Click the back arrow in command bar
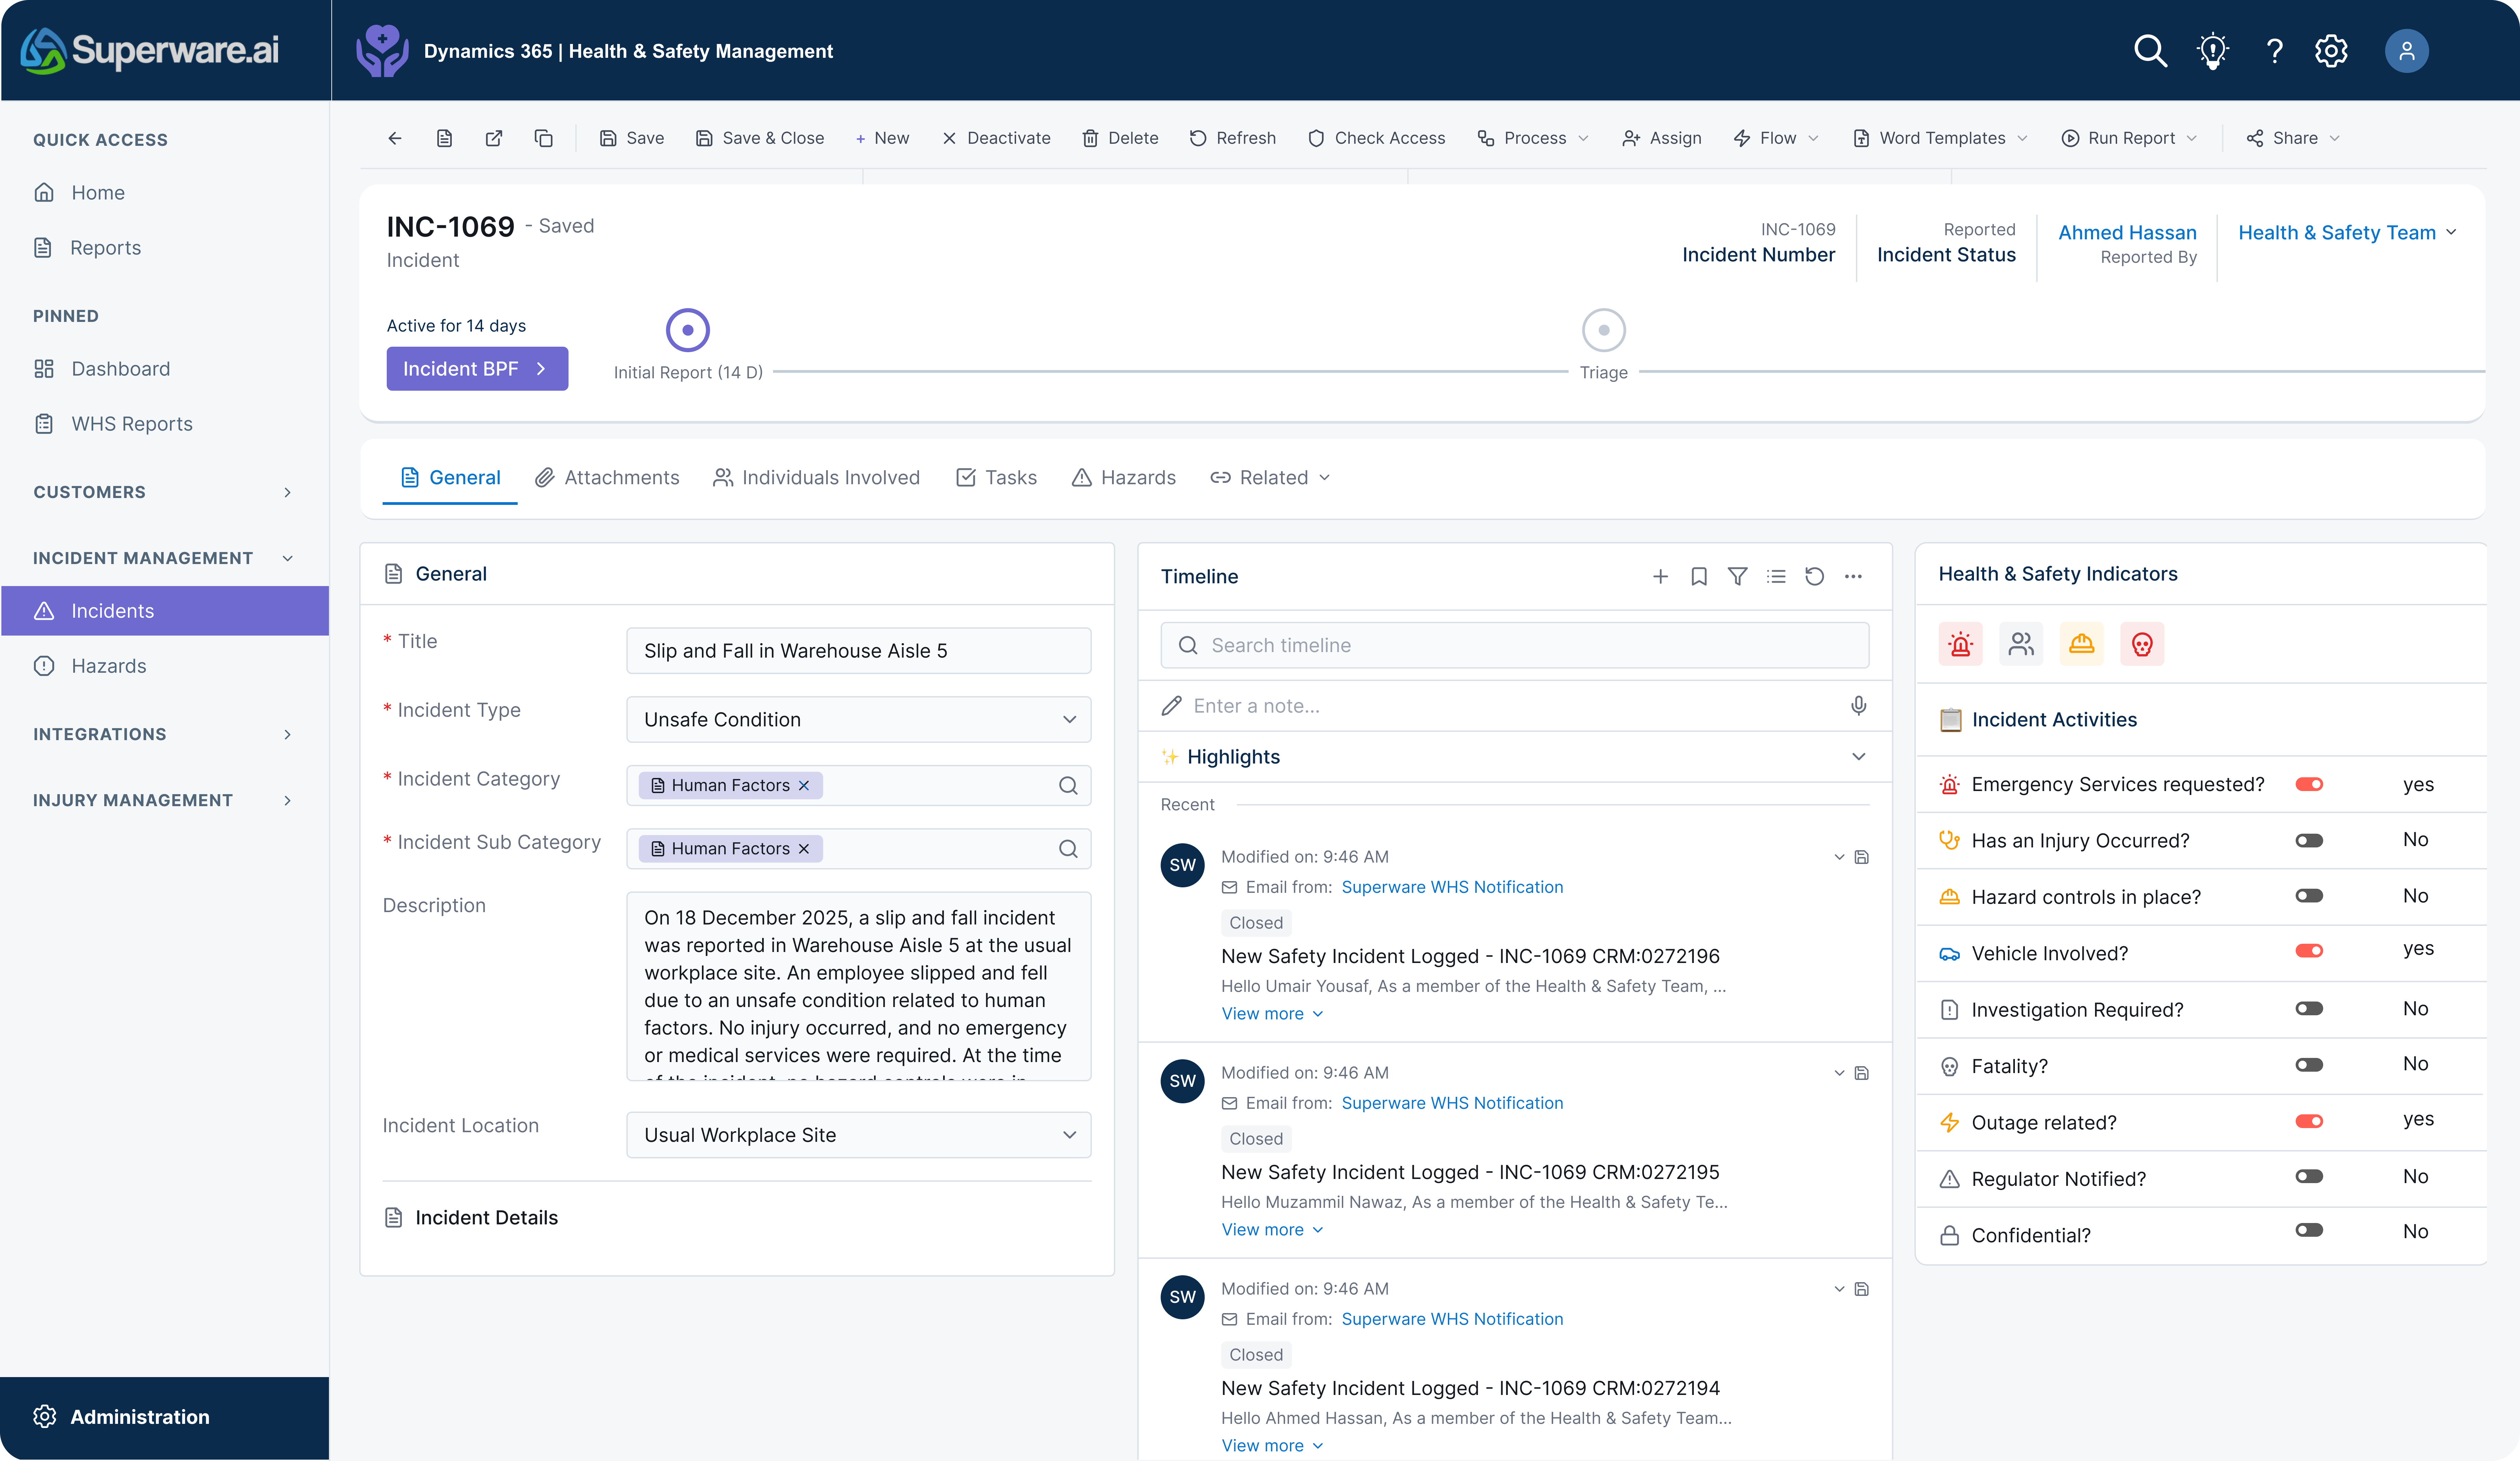Viewport: 2520px width, 1461px height. (x=395, y=138)
